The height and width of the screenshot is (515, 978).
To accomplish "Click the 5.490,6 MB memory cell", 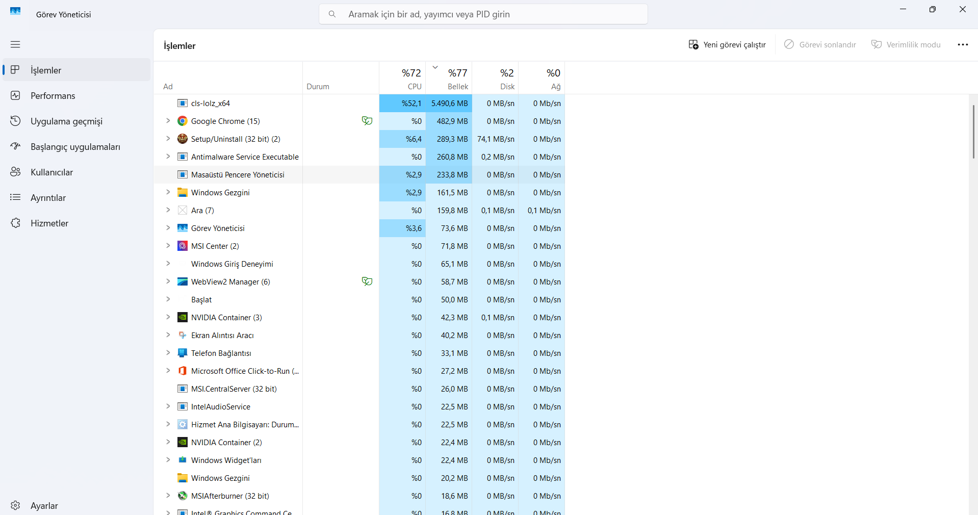I will 449,103.
